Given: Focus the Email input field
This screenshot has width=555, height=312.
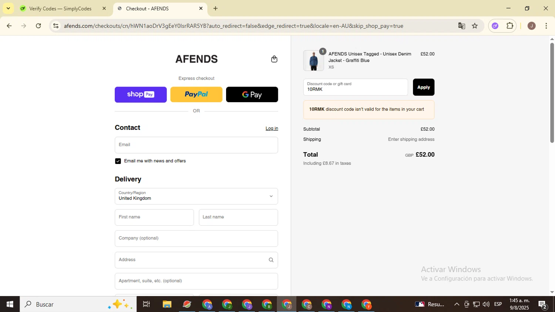Looking at the screenshot, I should tap(196, 145).
